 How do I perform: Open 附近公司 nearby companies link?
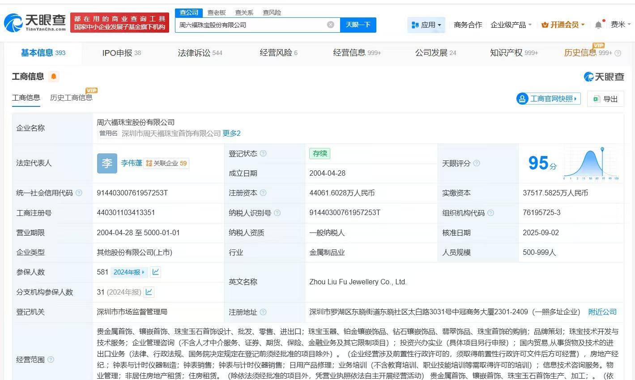pos(602,312)
